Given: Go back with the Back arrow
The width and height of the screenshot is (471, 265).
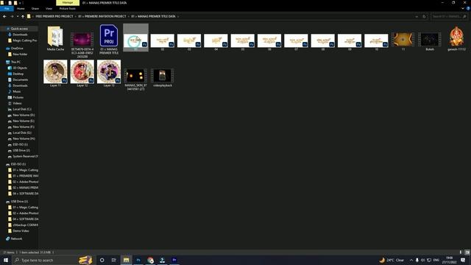Looking at the screenshot, I should (x=4, y=16).
